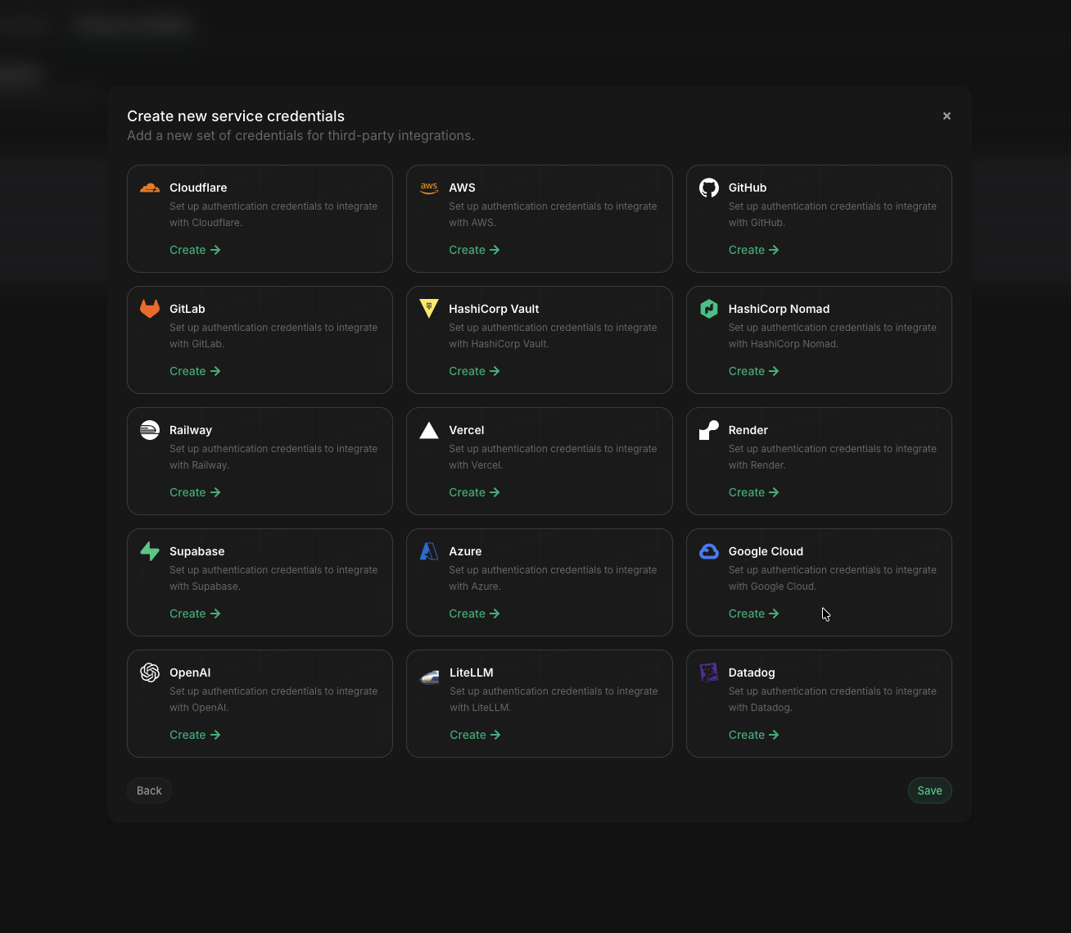The image size is (1071, 933).
Task: Close the service credentials dialog
Action: (947, 116)
